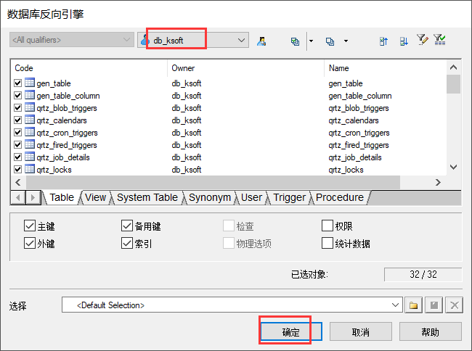This screenshot has width=472, height=351.
Task: Expand the Select All options arrow
Action: [311, 41]
